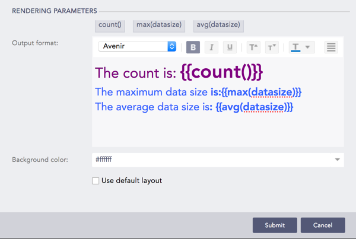This screenshot has width=356, height=239.
Task: Open the text alignment options
Action: pyautogui.click(x=331, y=47)
